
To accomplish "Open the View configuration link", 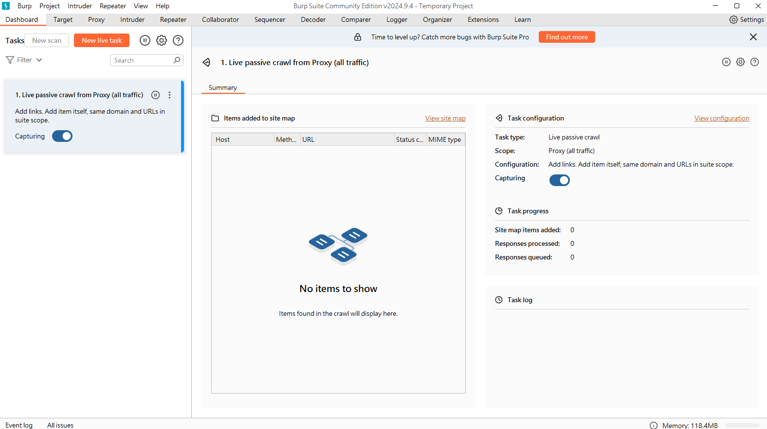I will tap(722, 118).
